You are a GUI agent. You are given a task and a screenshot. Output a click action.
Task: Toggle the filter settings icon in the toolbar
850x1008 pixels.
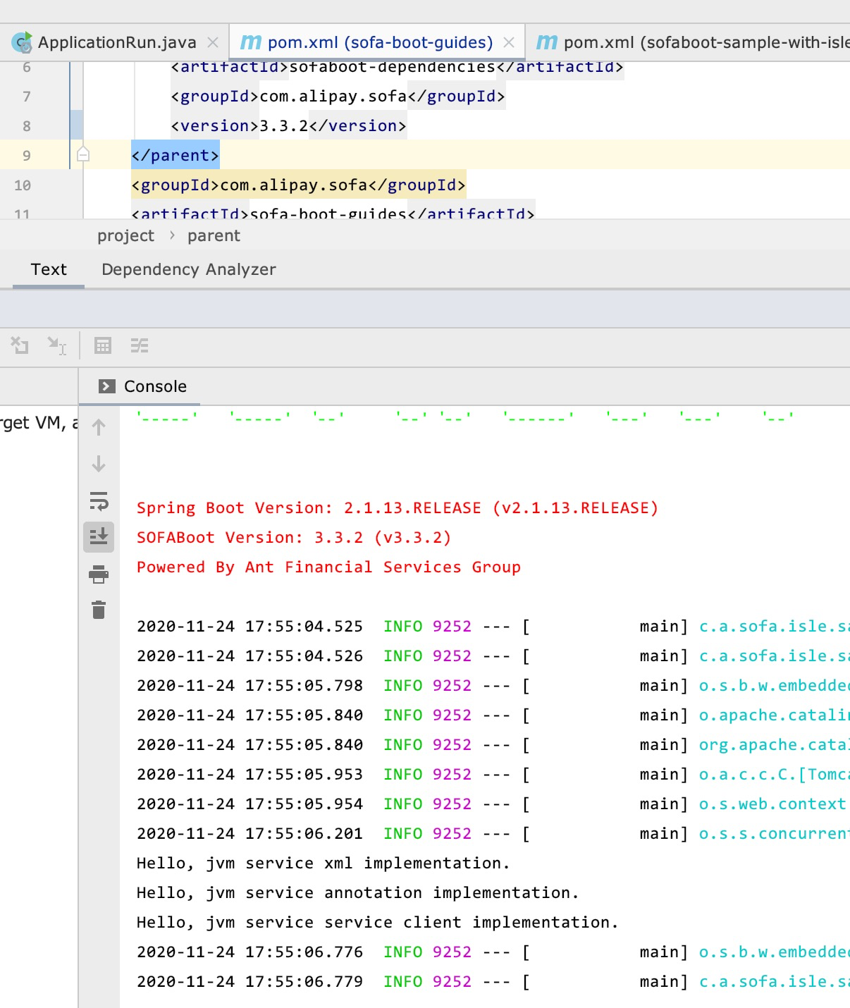140,345
